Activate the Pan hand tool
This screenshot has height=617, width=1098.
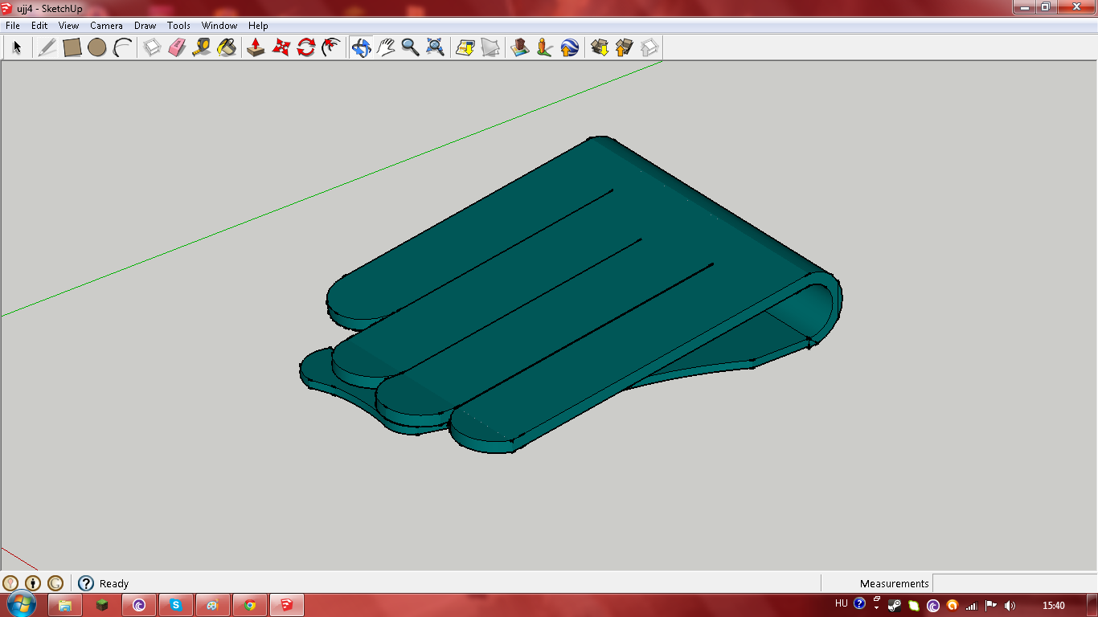coord(386,47)
